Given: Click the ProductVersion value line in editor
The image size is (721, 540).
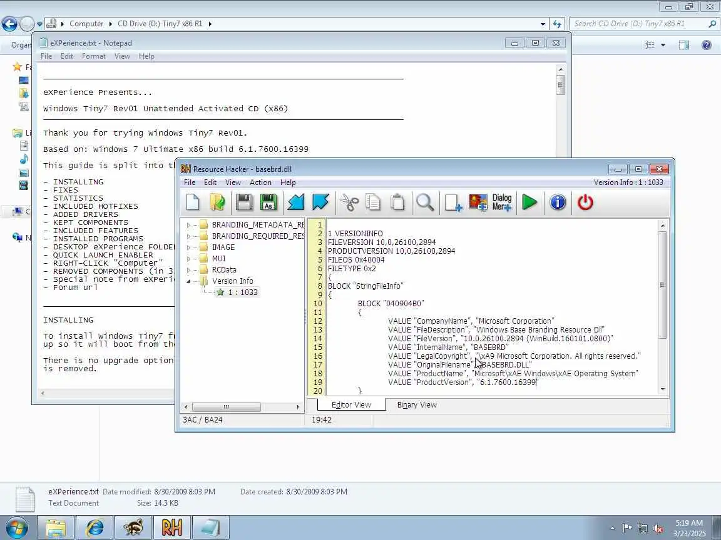Looking at the screenshot, I should pos(463,382).
